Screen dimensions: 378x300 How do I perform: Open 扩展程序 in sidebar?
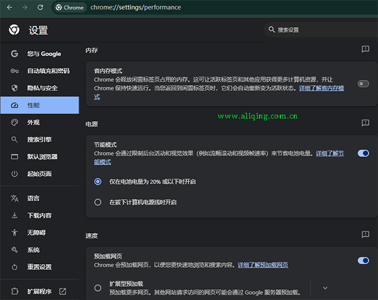(x=40, y=291)
